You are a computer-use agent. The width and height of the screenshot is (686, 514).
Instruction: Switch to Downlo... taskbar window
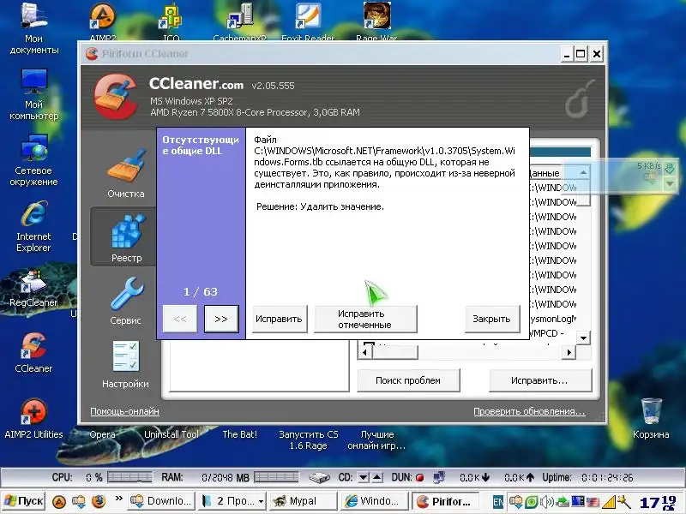click(x=162, y=501)
